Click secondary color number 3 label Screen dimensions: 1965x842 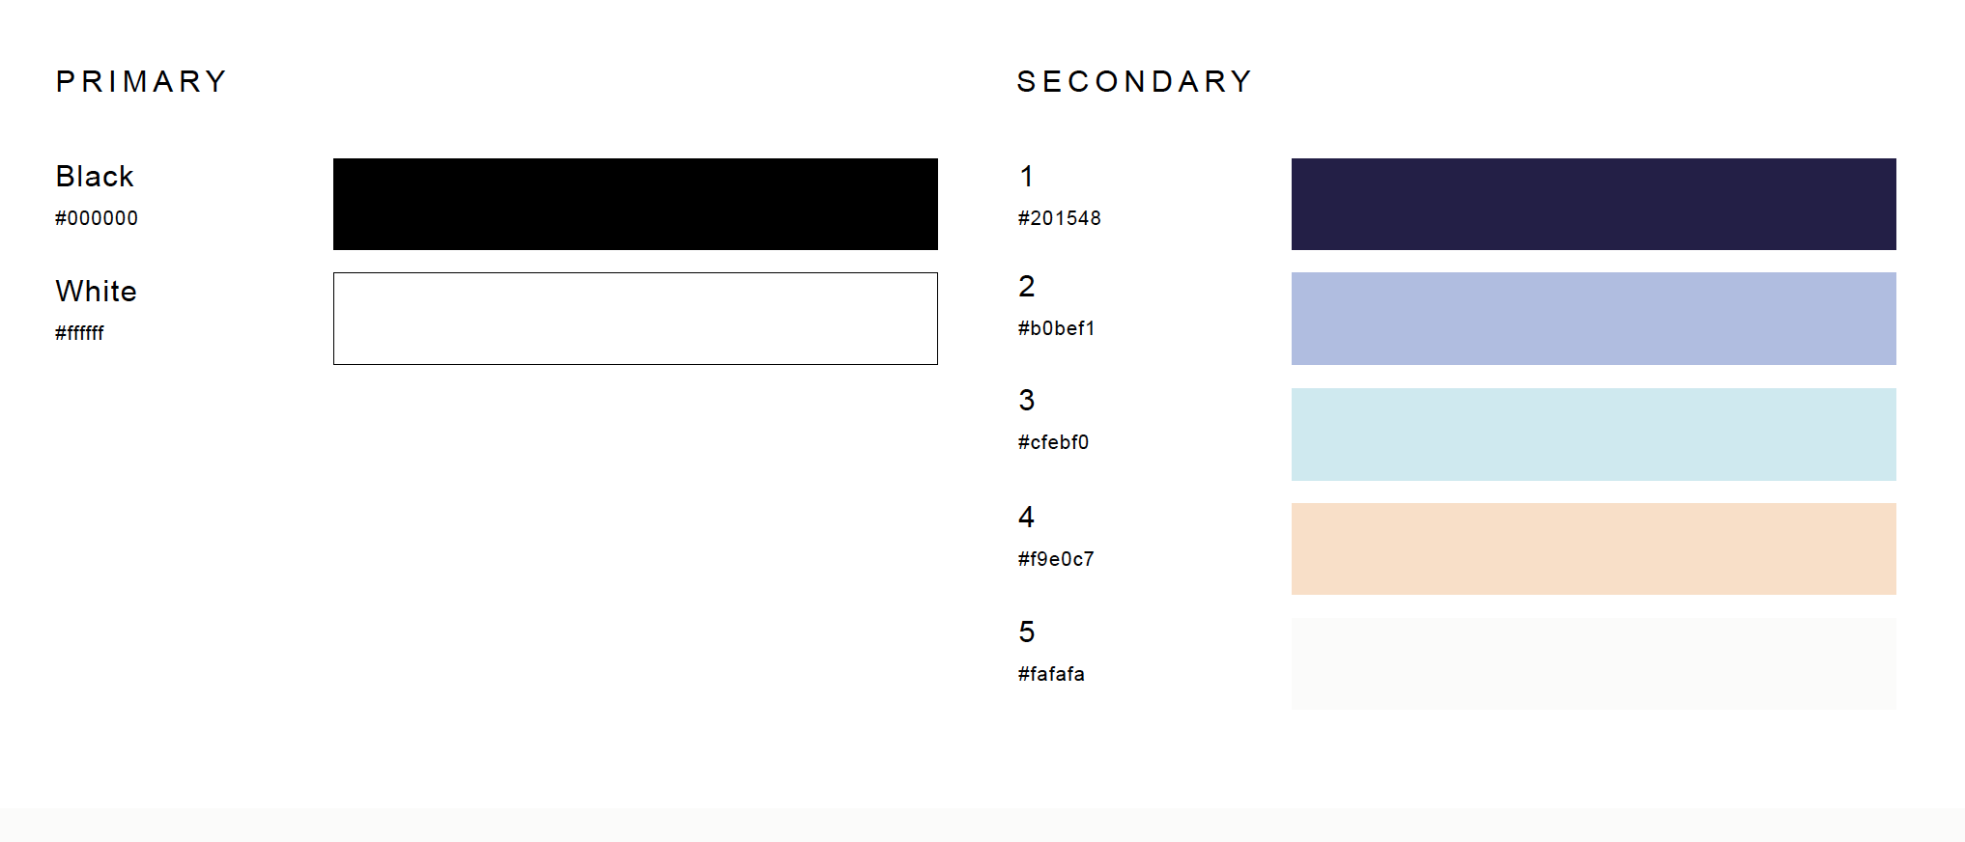click(x=1027, y=400)
